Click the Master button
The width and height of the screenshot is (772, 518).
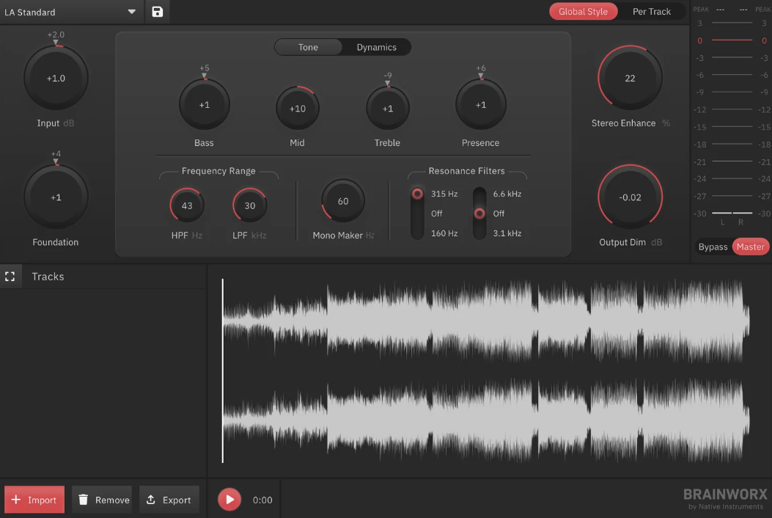pyautogui.click(x=750, y=247)
